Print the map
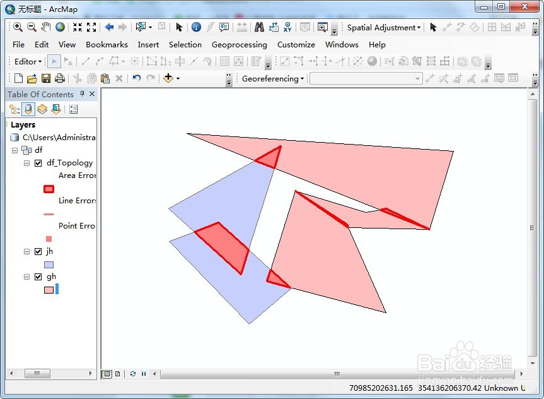The height and width of the screenshot is (399, 544). pyautogui.click(x=60, y=78)
